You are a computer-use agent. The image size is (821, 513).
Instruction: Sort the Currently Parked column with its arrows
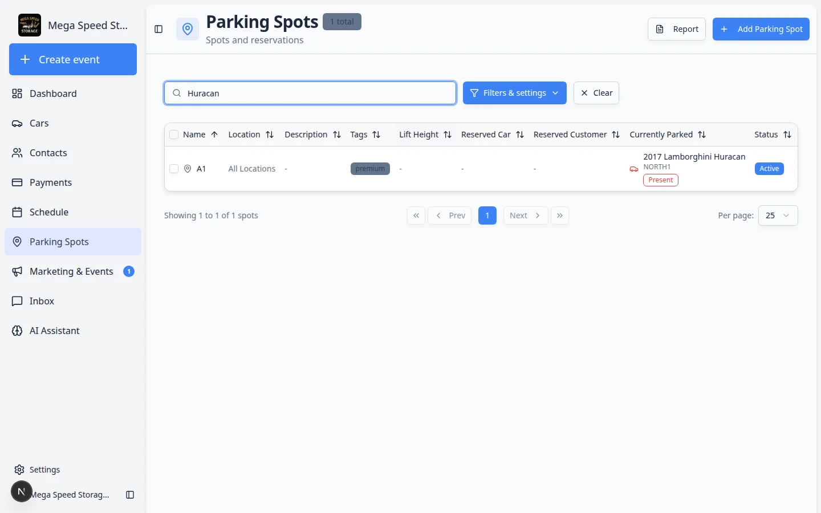pos(702,135)
